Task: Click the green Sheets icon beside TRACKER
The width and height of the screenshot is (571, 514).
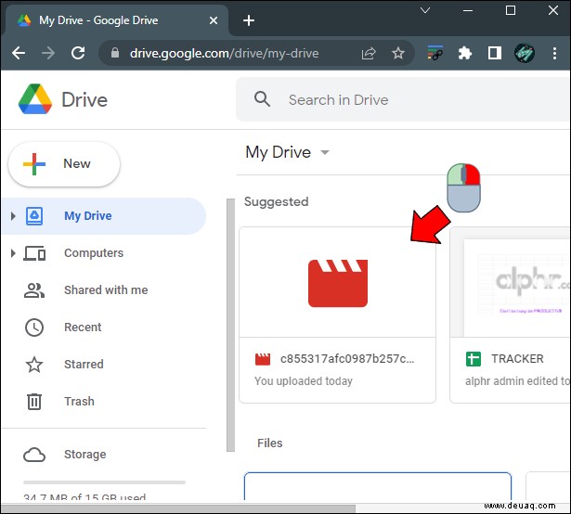Action: pos(473,359)
